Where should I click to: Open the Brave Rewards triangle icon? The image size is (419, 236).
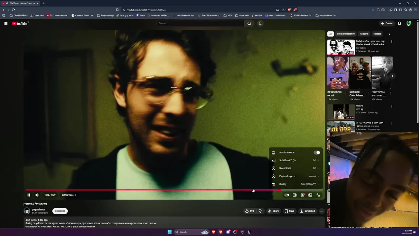(x=295, y=10)
